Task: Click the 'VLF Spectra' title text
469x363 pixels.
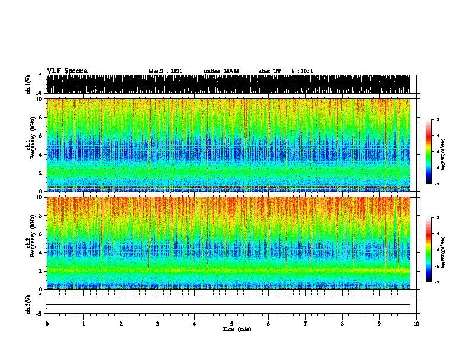Action: click(67, 71)
